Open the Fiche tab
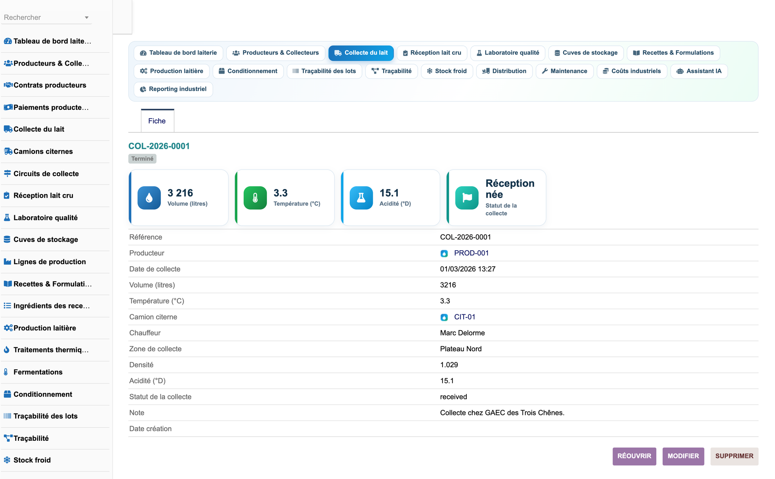This screenshot has width=775, height=479. (157, 121)
